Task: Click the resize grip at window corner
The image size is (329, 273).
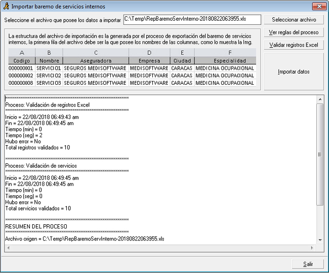Action: (324, 269)
